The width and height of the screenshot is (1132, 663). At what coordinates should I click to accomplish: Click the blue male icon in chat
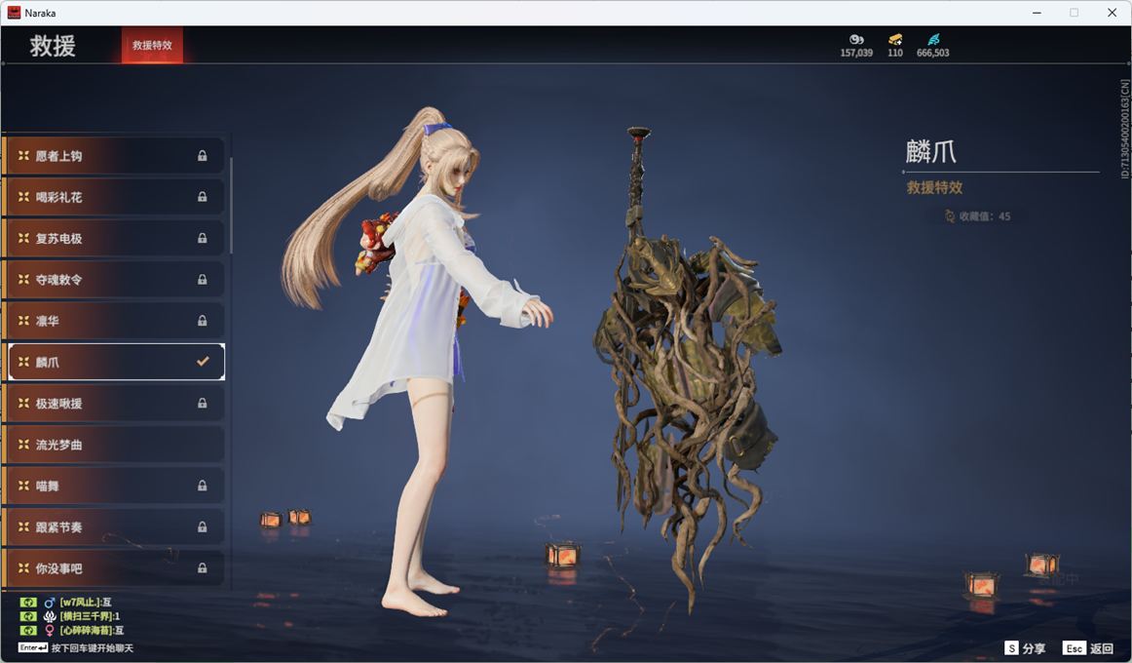(50, 603)
